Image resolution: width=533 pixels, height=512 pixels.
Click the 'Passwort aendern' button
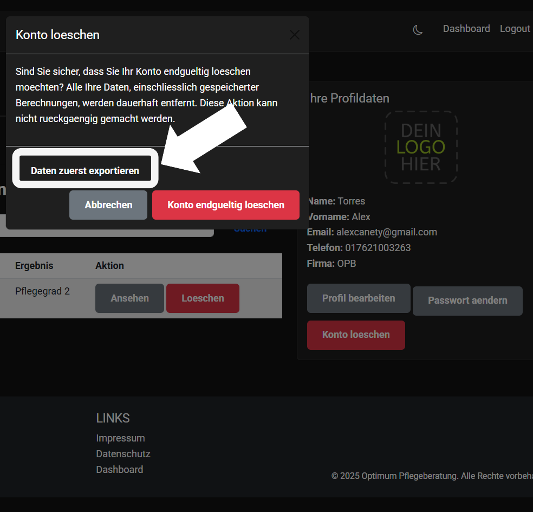pyautogui.click(x=467, y=300)
